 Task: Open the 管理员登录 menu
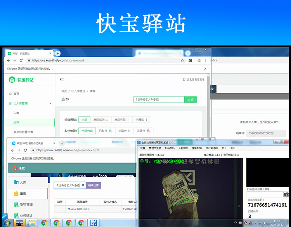tap(155, 148)
